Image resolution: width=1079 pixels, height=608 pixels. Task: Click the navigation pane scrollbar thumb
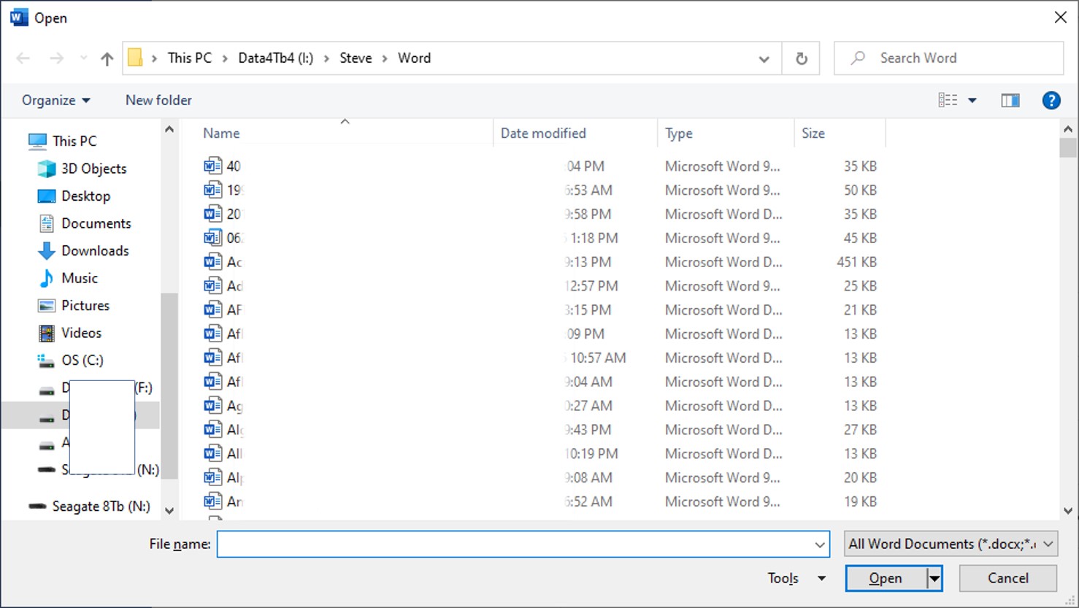click(x=169, y=385)
